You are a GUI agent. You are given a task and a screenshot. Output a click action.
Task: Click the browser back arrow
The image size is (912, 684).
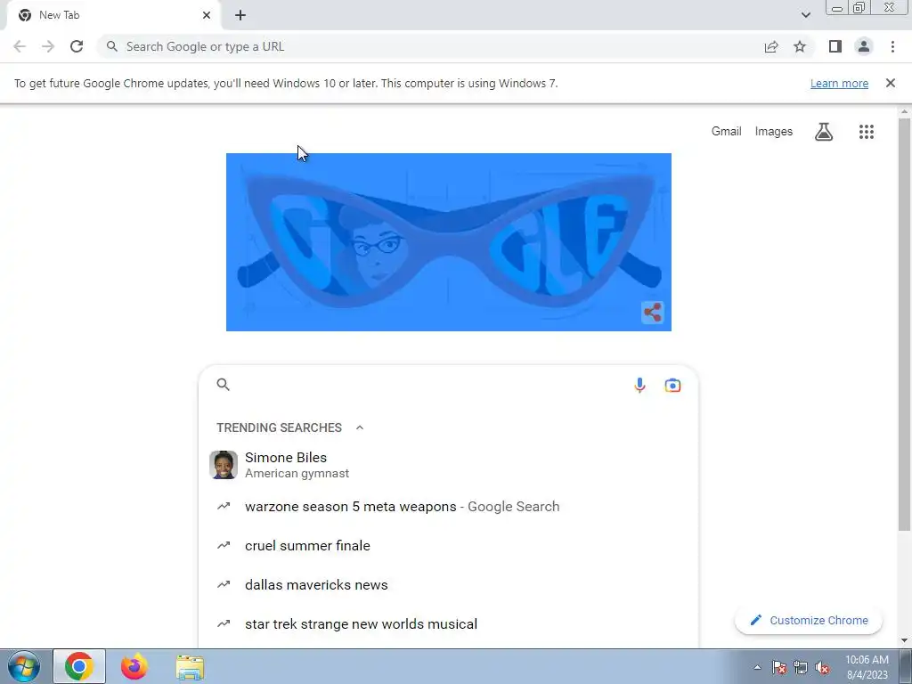click(x=20, y=46)
